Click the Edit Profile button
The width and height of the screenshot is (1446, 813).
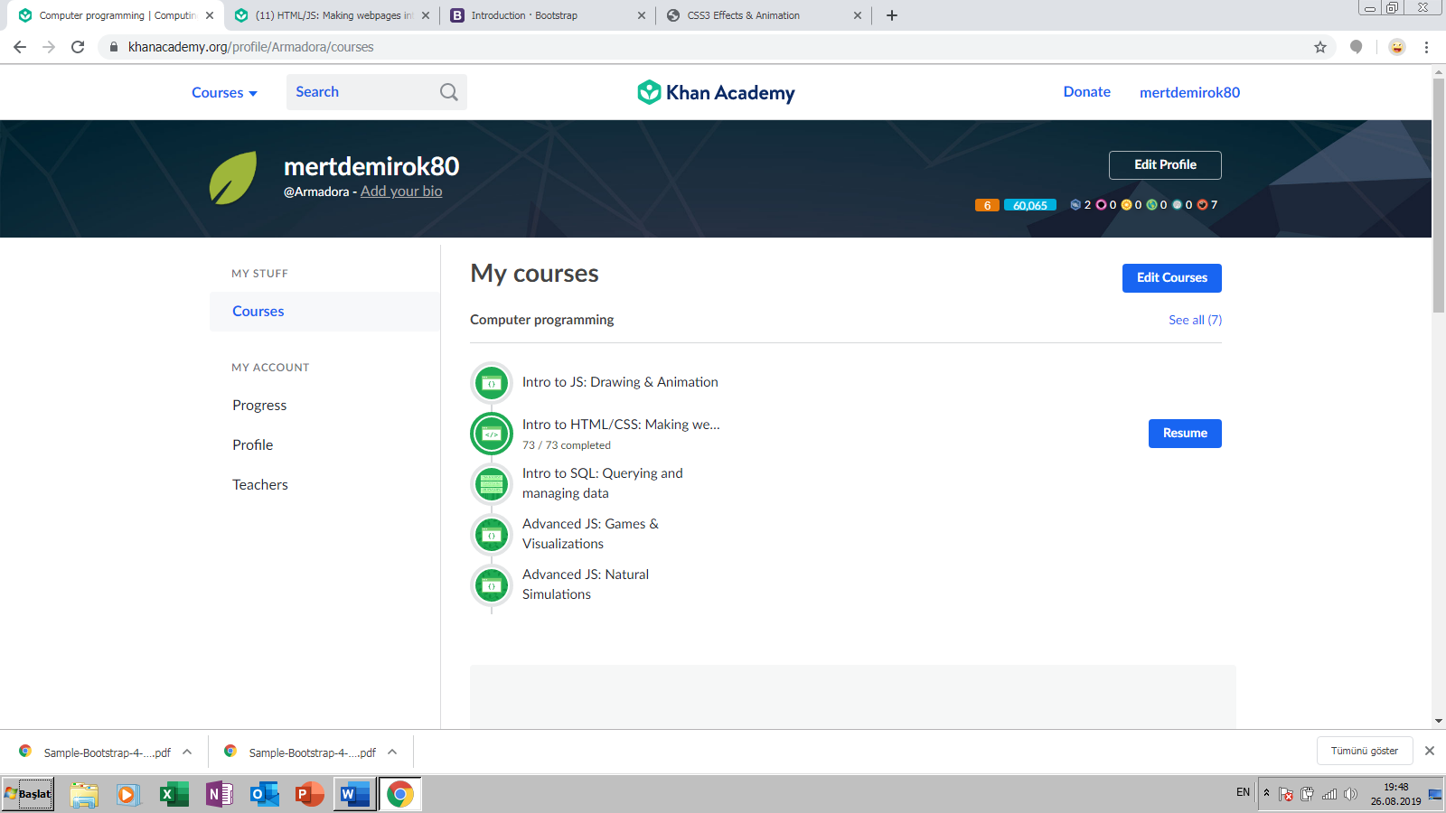(x=1165, y=165)
